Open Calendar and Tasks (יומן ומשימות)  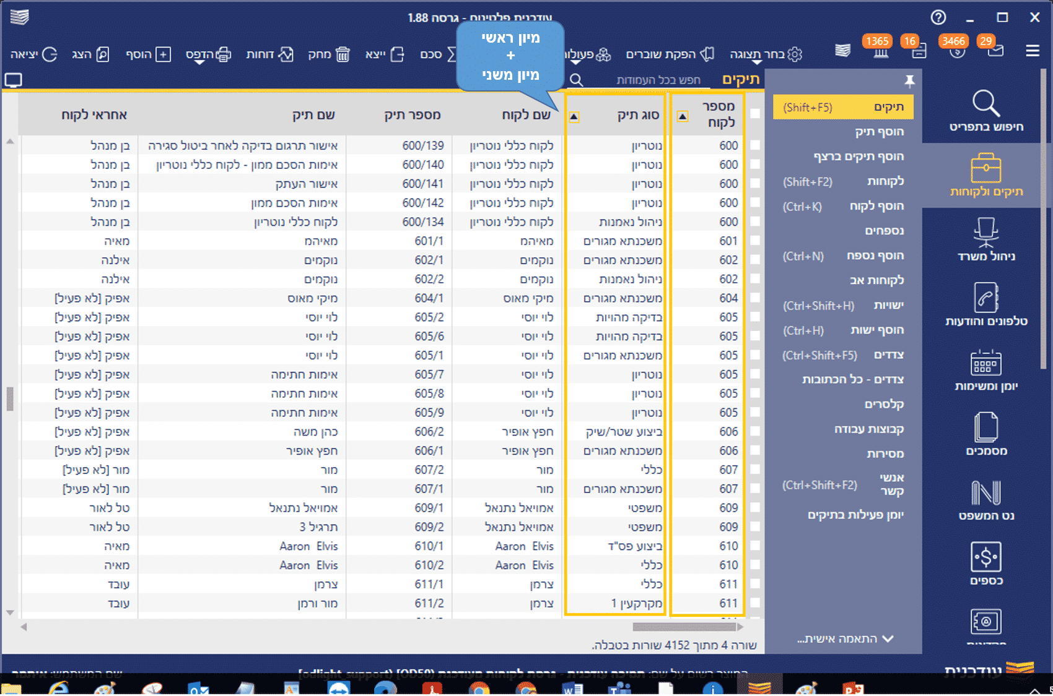pyautogui.click(x=986, y=370)
